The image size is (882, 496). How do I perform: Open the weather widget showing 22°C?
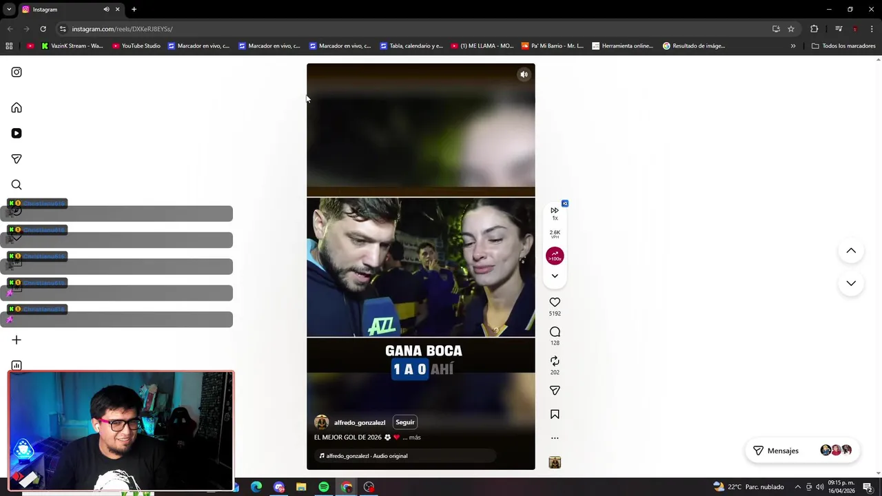(x=748, y=487)
